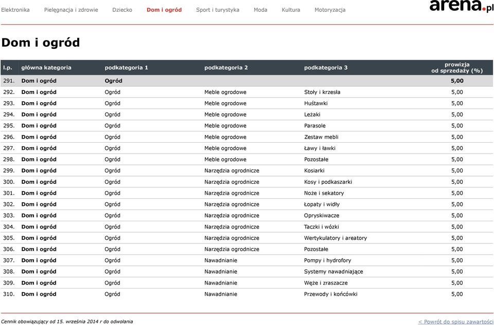Select the Przewody i końcówki cell
The image size is (494, 325).
point(330,294)
